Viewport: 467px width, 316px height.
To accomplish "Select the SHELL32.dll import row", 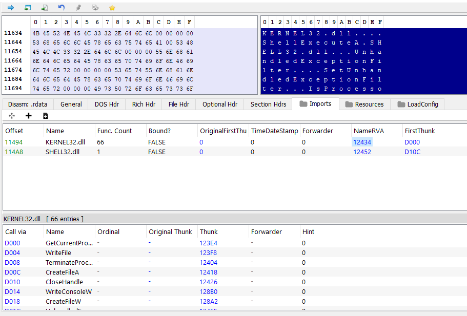I will 235,152.
